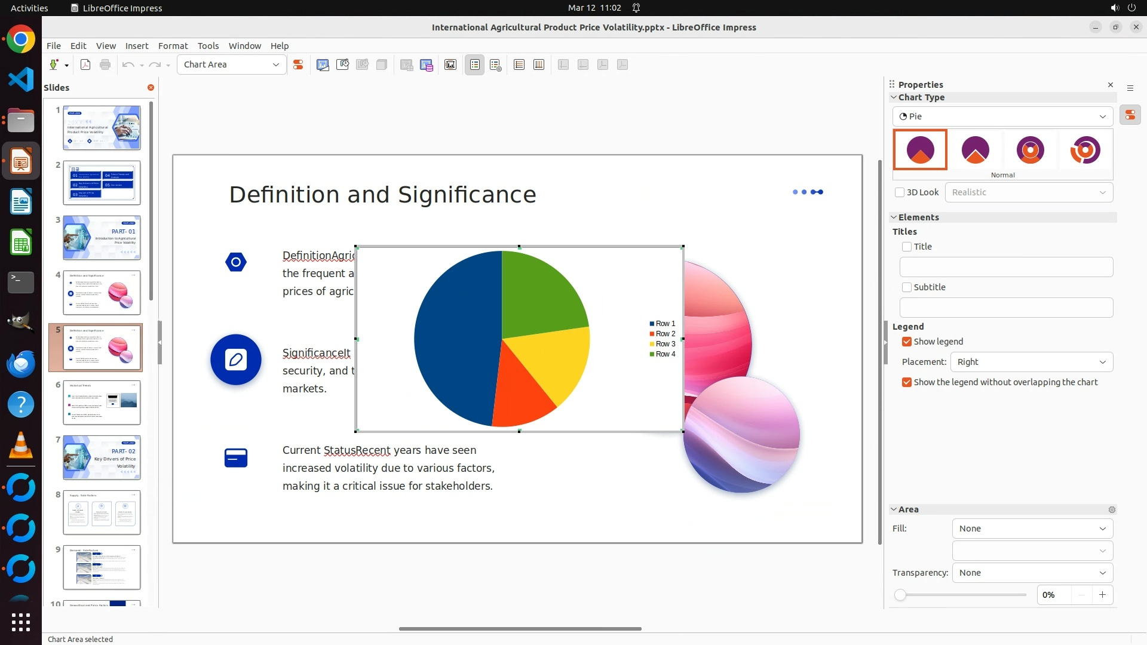Enable the chart Title checkbox
The height and width of the screenshot is (645, 1147).
pyautogui.click(x=907, y=247)
